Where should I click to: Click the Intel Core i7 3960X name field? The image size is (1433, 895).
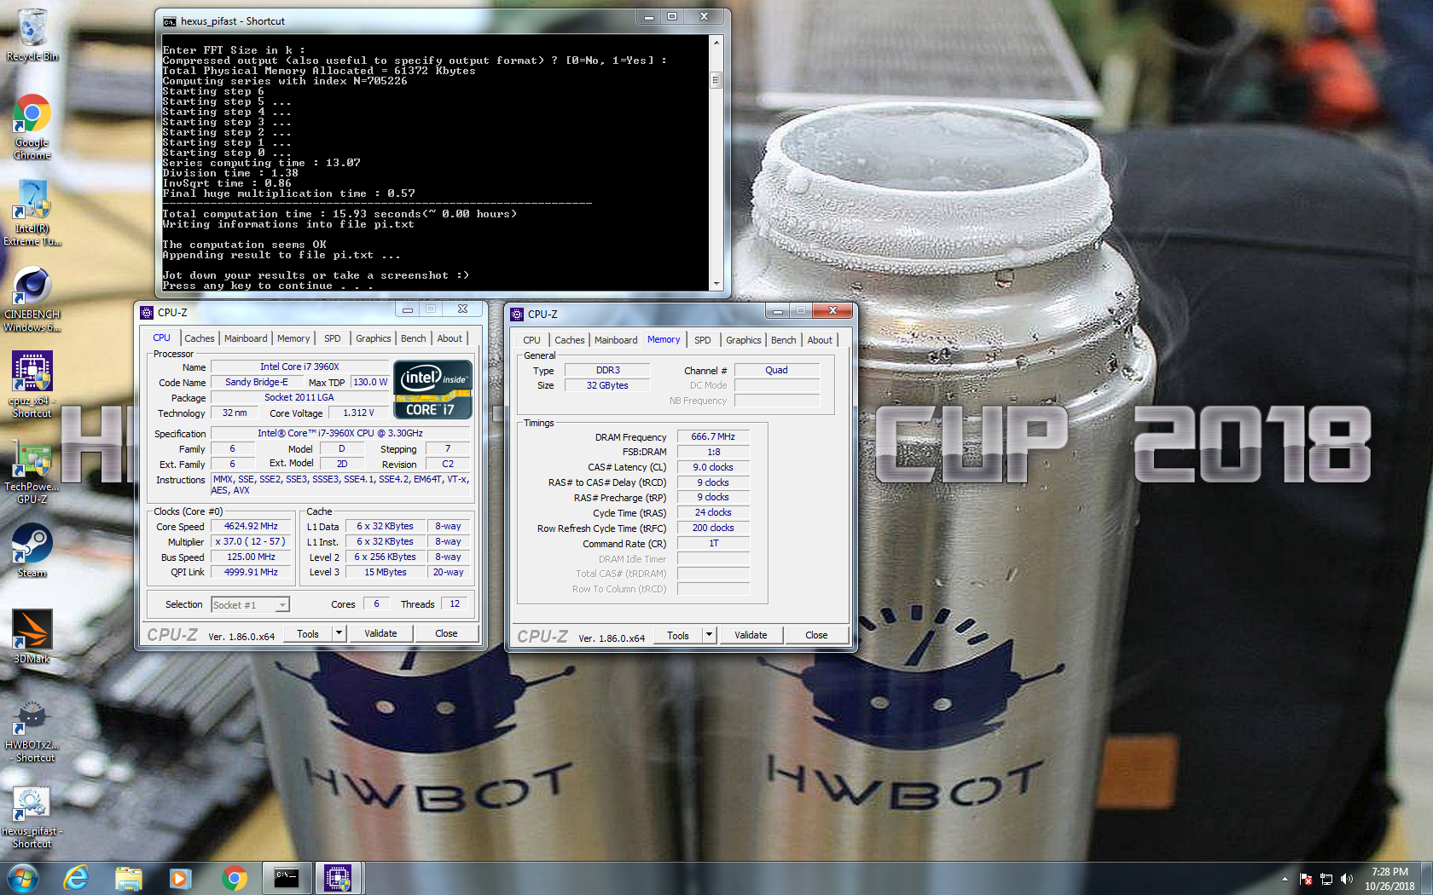[x=299, y=367]
